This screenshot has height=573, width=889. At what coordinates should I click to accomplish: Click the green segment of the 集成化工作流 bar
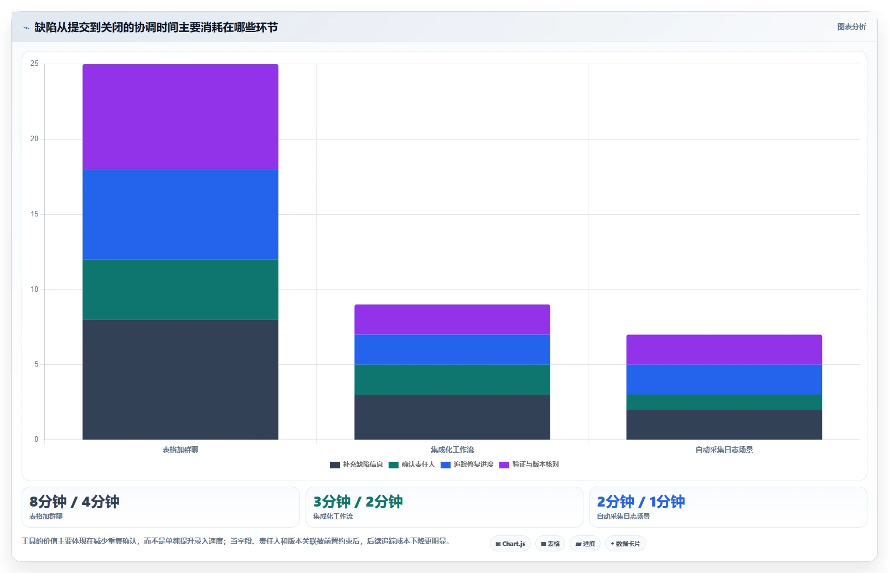coord(452,379)
